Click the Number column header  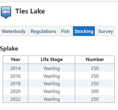tap(95, 60)
